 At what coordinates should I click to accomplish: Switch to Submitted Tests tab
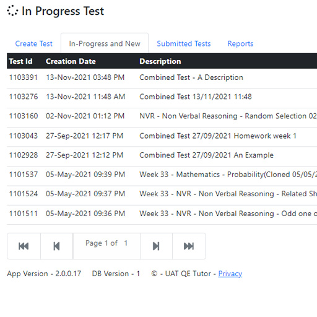pos(184,43)
